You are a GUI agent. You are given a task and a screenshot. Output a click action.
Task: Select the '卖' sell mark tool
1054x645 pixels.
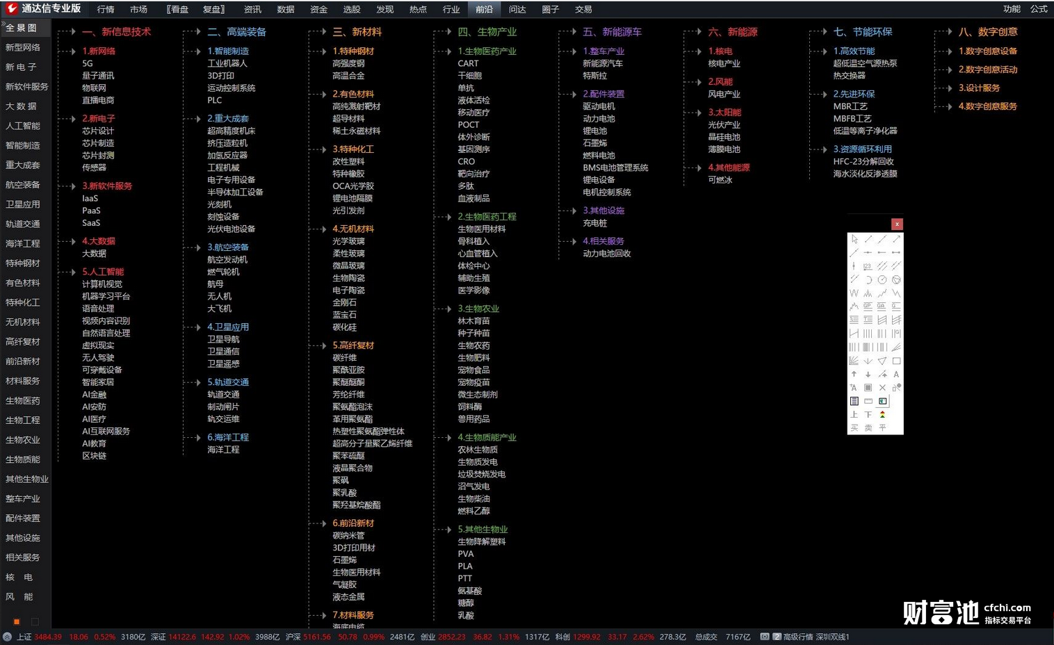click(868, 428)
